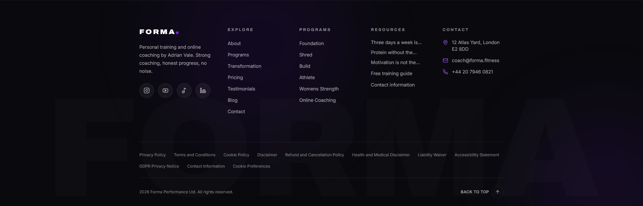Select the Foundation program
The height and width of the screenshot is (206, 643).
[311, 43]
